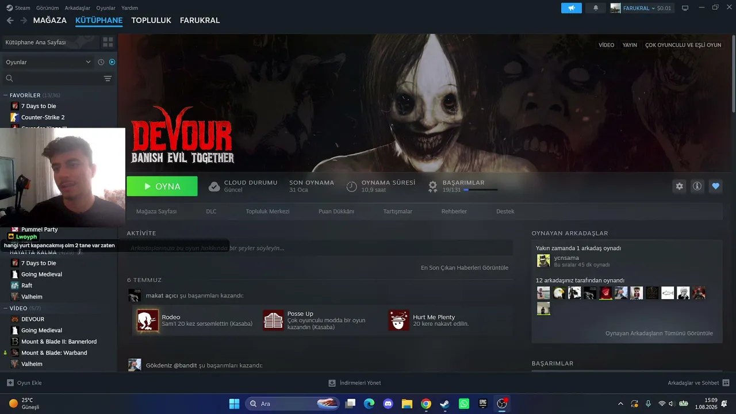Select 7 Days to Die under FAVORİLER
736x414 pixels.
[x=39, y=106]
